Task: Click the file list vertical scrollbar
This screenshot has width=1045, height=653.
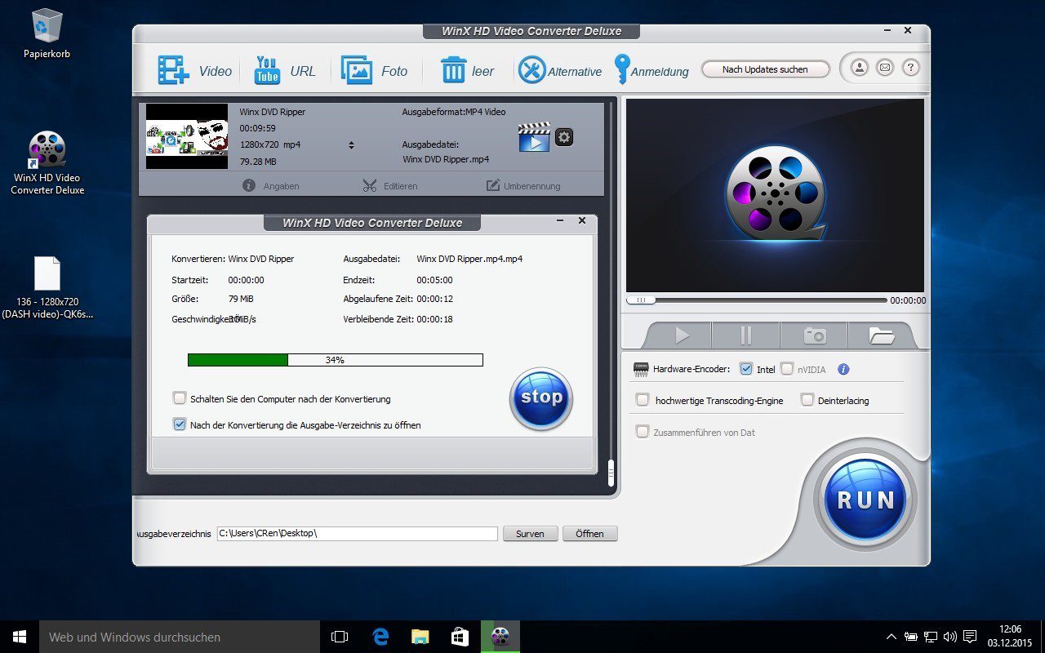Action: tap(610, 473)
